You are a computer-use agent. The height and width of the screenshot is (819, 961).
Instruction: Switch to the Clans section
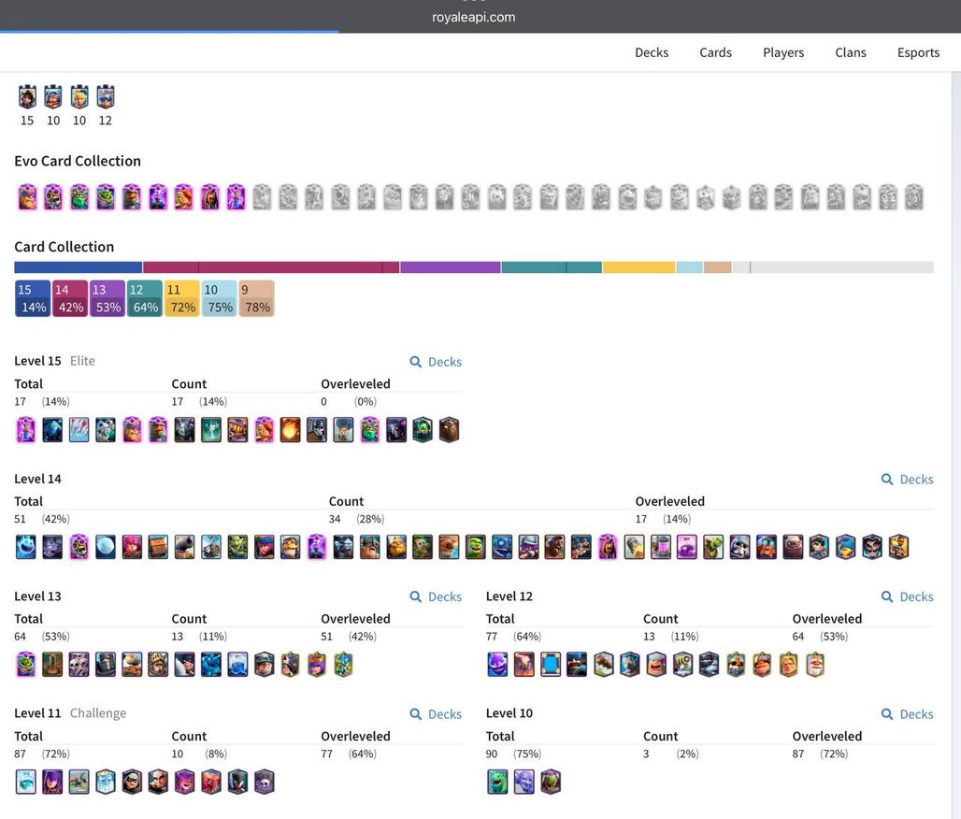(850, 52)
